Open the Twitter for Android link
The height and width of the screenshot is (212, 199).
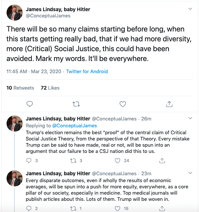(87, 71)
